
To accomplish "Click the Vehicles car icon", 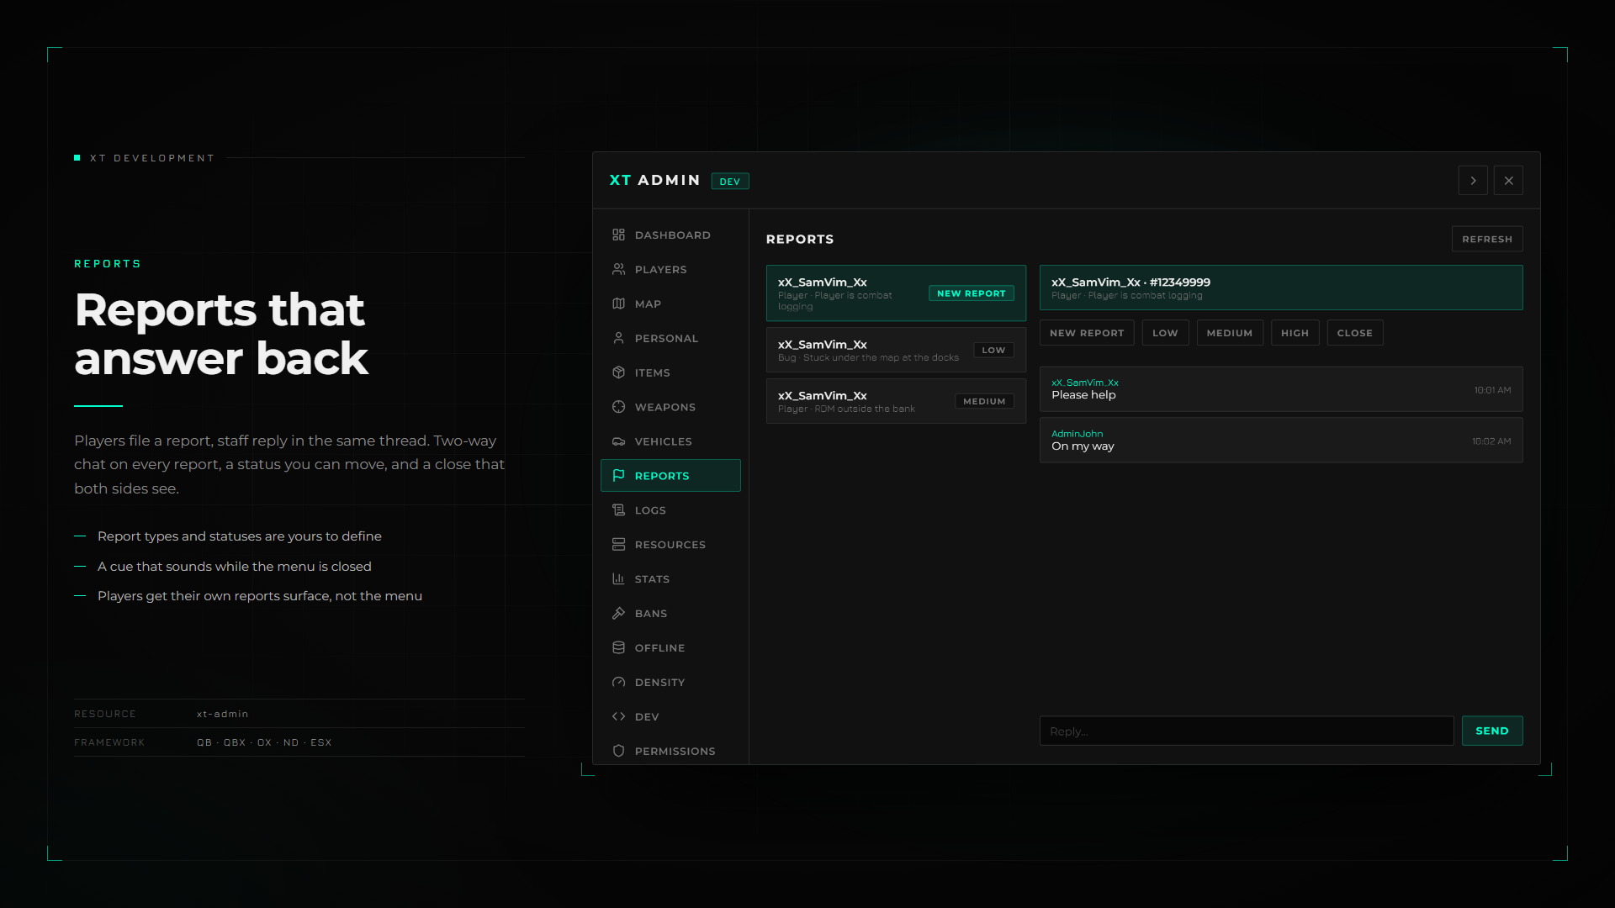I will point(618,441).
